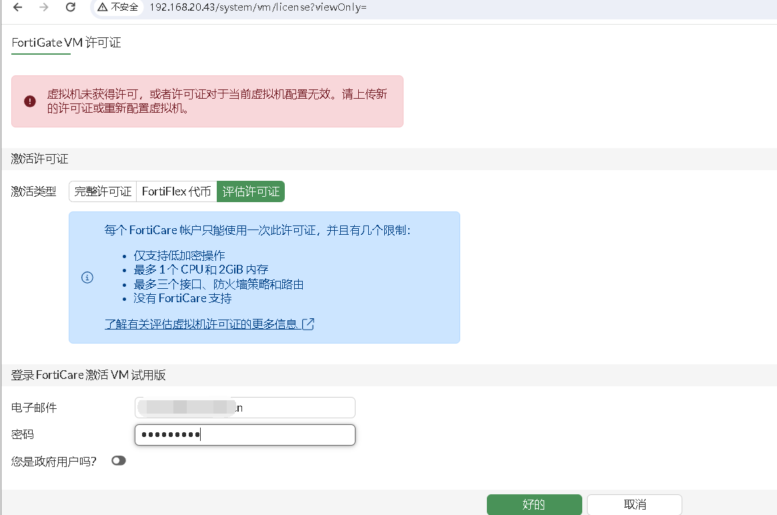Click the 您是政府用户吗? label

53,462
